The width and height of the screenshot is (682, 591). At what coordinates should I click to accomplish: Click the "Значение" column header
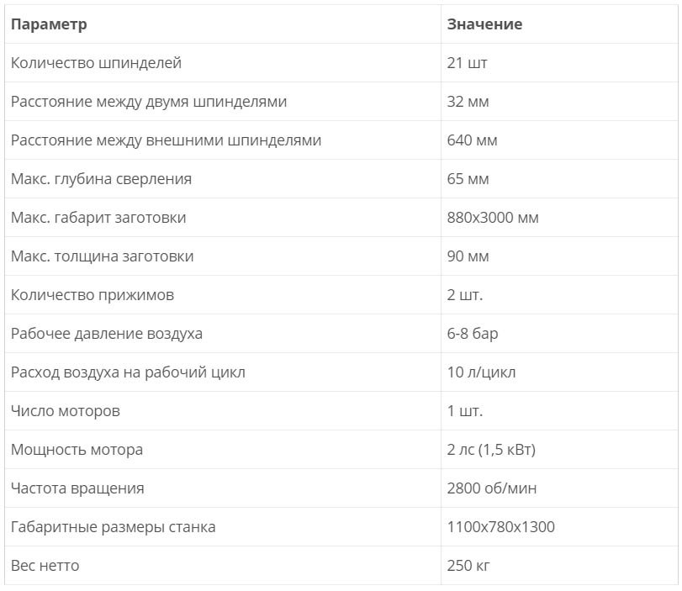click(x=484, y=24)
